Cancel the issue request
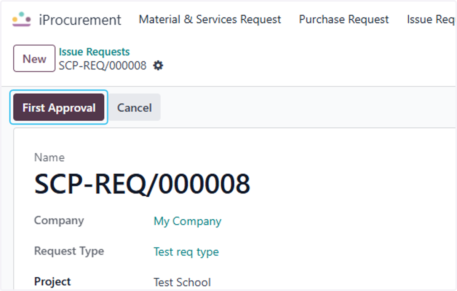The height and width of the screenshot is (291, 457). (x=134, y=108)
